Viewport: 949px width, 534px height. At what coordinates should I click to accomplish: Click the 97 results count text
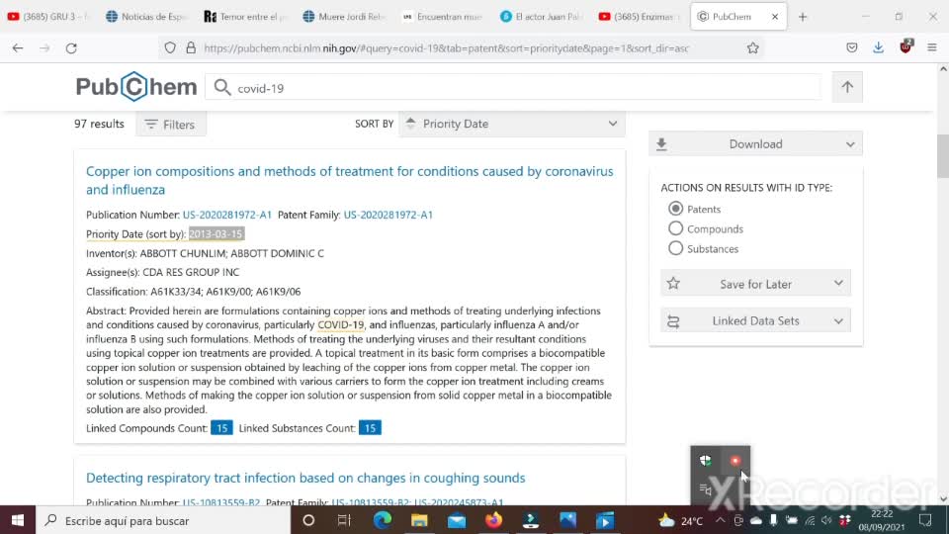(x=99, y=124)
